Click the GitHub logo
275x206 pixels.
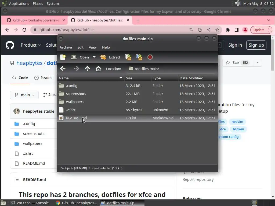10,45
